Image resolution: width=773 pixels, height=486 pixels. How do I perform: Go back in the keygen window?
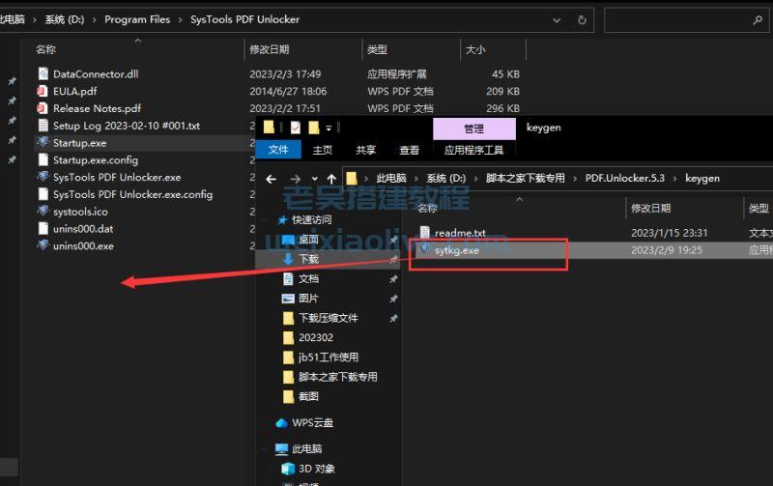[272, 179]
